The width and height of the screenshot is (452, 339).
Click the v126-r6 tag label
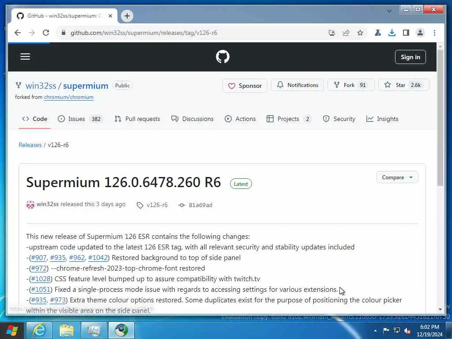[x=157, y=205]
